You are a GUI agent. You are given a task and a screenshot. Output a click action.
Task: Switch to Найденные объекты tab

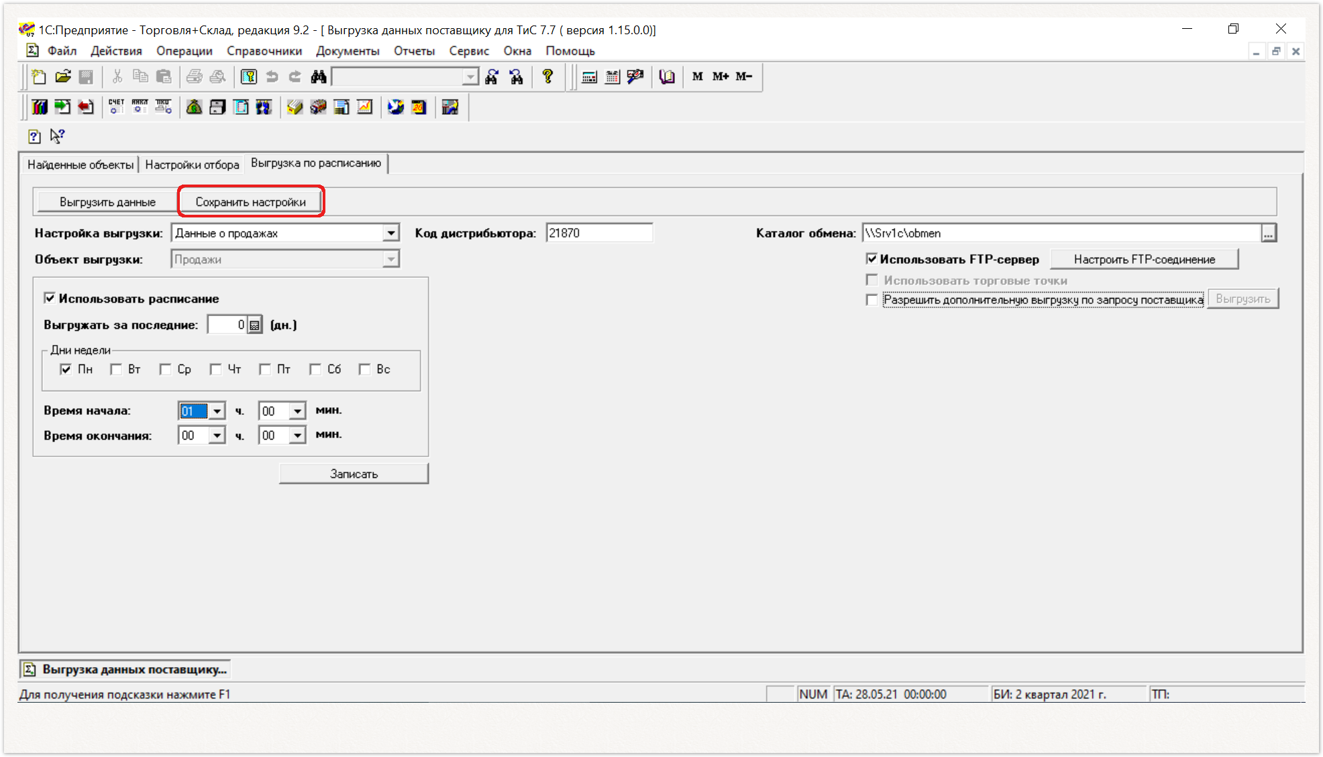pyautogui.click(x=81, y=164)
